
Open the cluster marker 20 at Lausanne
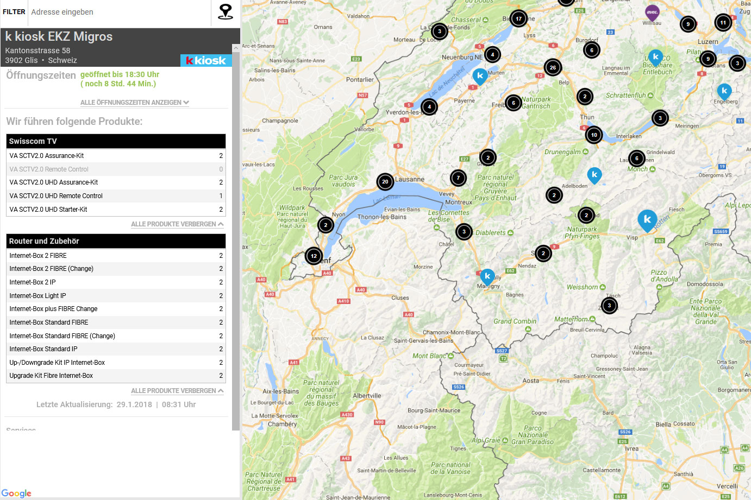click(x=385, y=182)
